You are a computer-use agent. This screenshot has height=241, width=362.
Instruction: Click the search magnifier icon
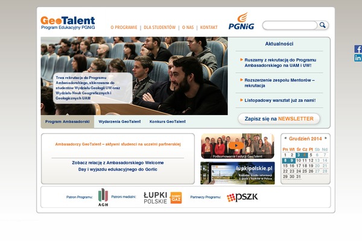click(x=323, y=25)
